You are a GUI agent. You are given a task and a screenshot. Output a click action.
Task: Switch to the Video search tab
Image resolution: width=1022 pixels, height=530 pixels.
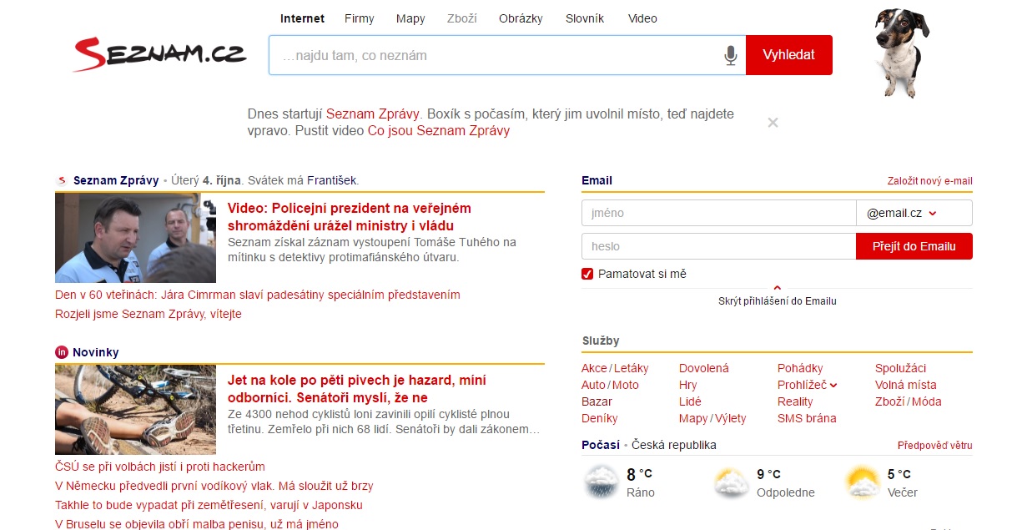pos(642,18)
